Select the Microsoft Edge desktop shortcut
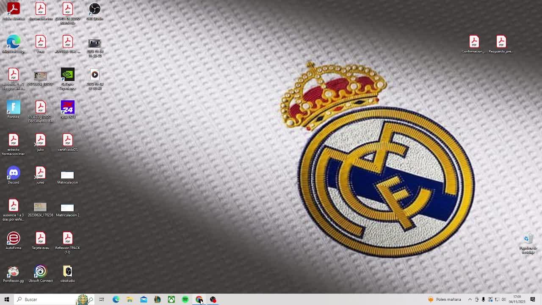Viewport: 542px width, 305px height. 13,44
